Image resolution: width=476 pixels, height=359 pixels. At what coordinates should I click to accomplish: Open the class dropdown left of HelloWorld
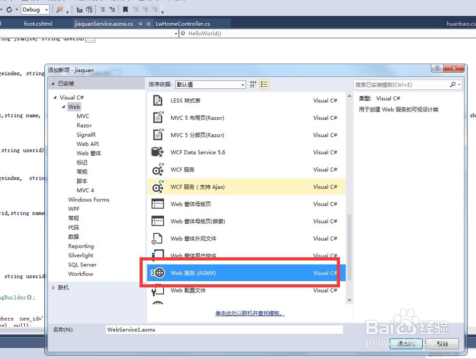click(176, 34)
